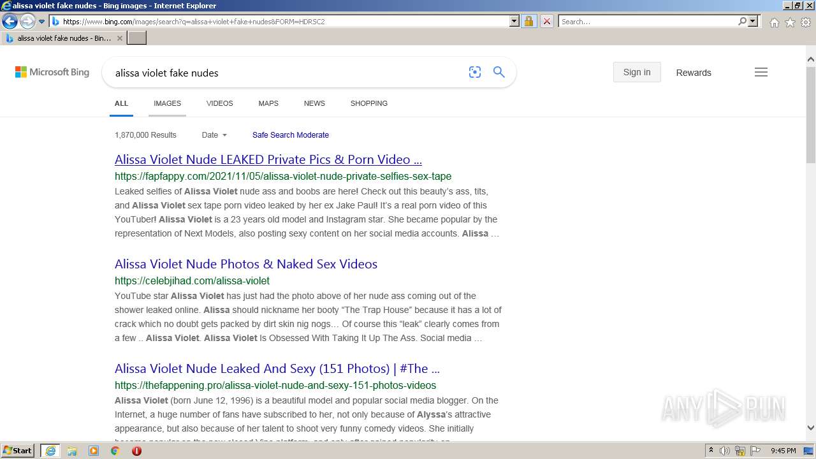The image size is (816, 459).
Task: Open the recent pages dropdown arrow
Action: (x=42, y=22)
